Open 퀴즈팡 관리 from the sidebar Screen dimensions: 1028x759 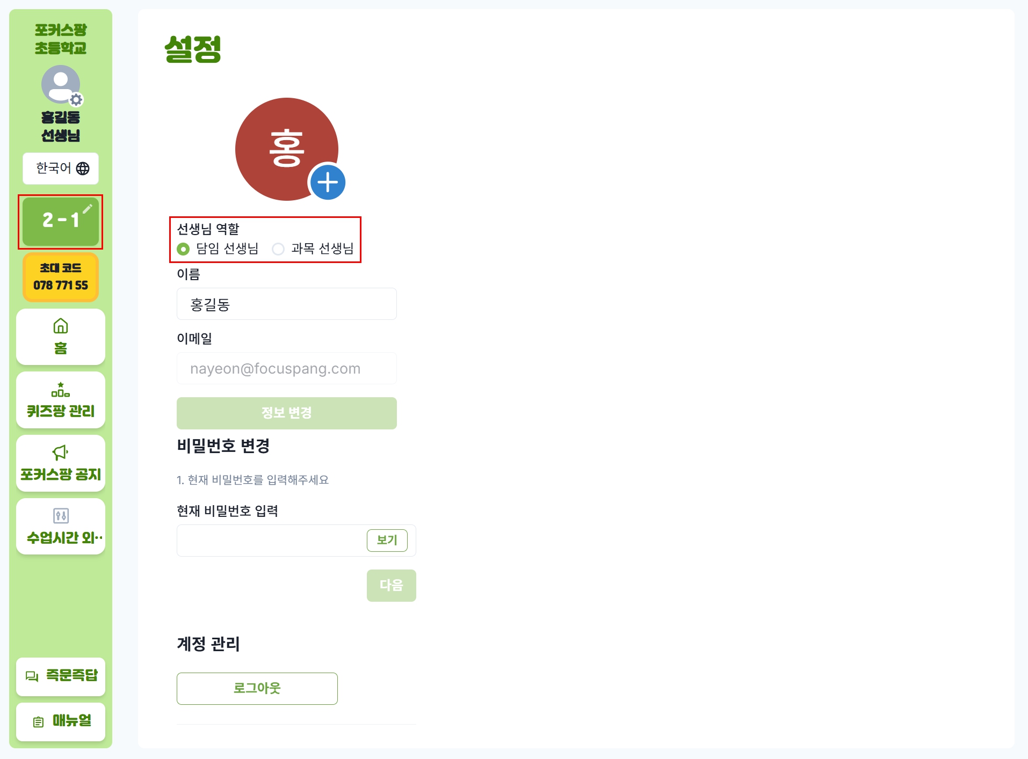click(x=61, y=400)
